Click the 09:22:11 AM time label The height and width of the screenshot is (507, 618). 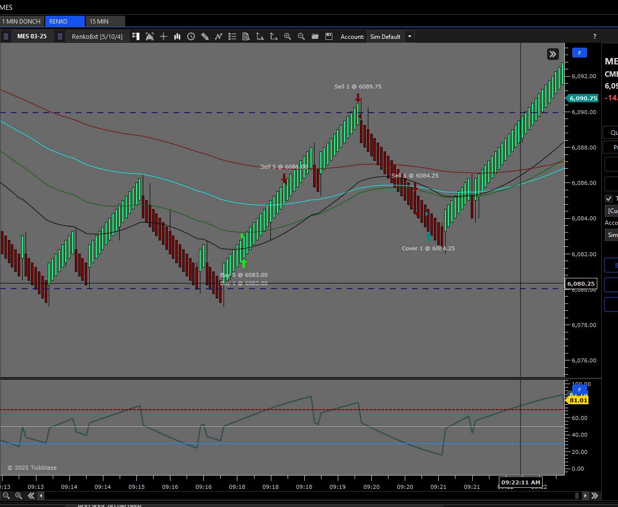click(x=520, y=482)
